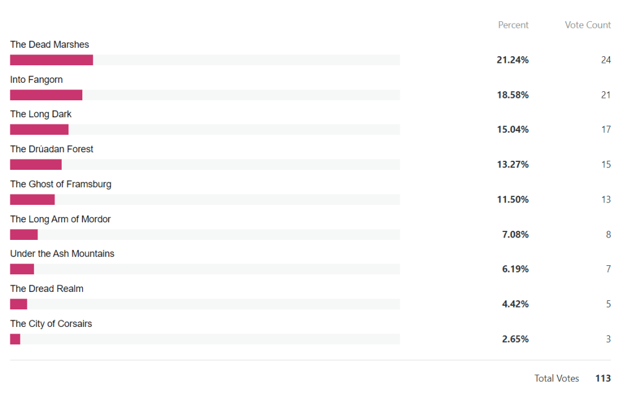Click the Long Dark result bar

pos(39,129)
